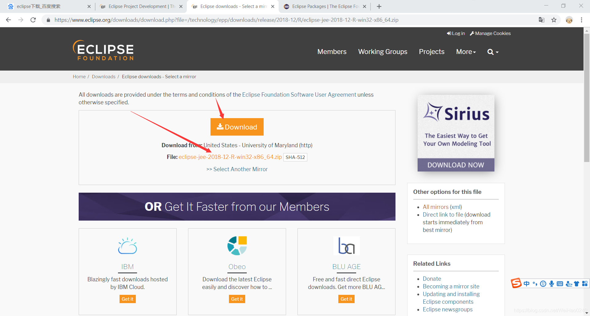Click Direct link to file

pyautogui.click(x=443, y=215)
